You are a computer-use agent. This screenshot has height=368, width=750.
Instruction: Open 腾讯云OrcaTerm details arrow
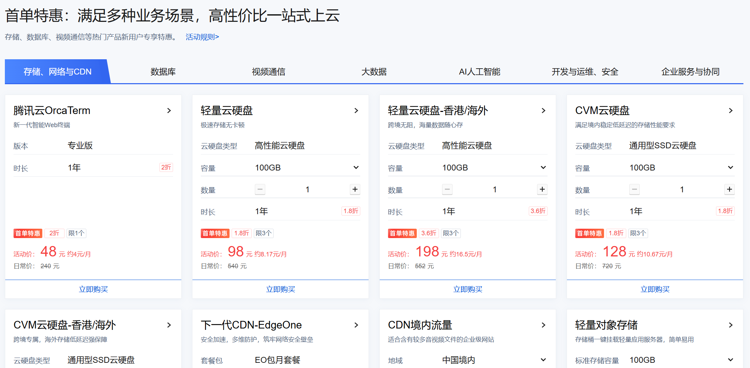tap(169, 111)
